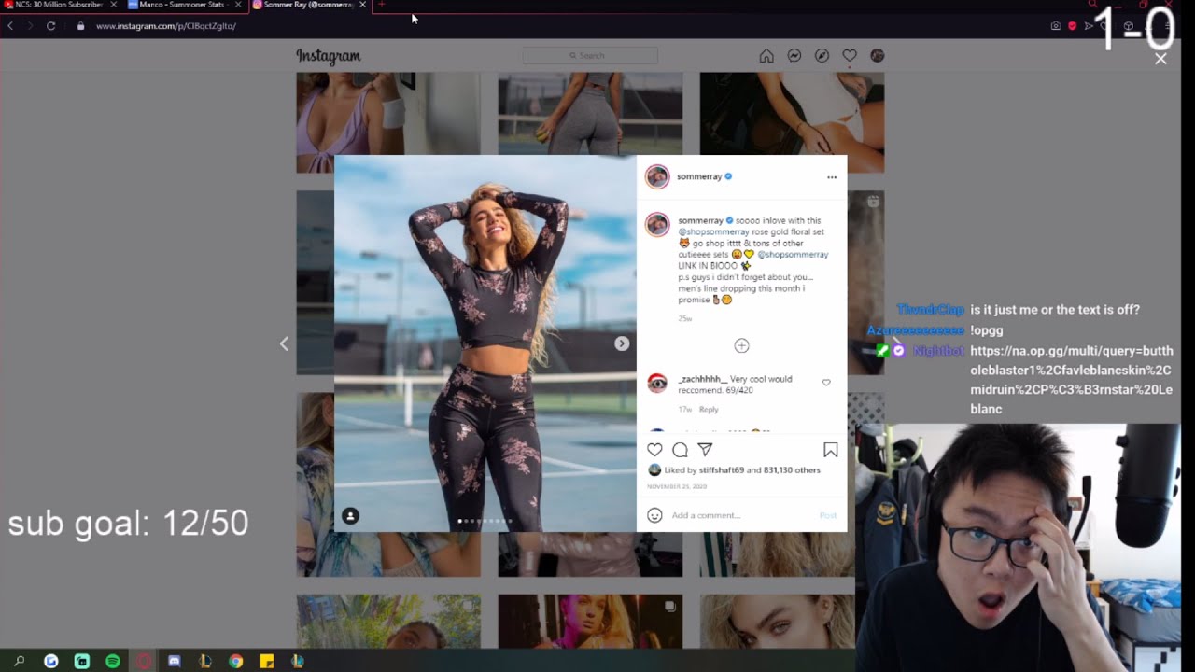Open the @shopsommerray mention after 'sets'
The height and width of the screenshot is (672, 1195).
pyautogui.click(x=793, y=255)
